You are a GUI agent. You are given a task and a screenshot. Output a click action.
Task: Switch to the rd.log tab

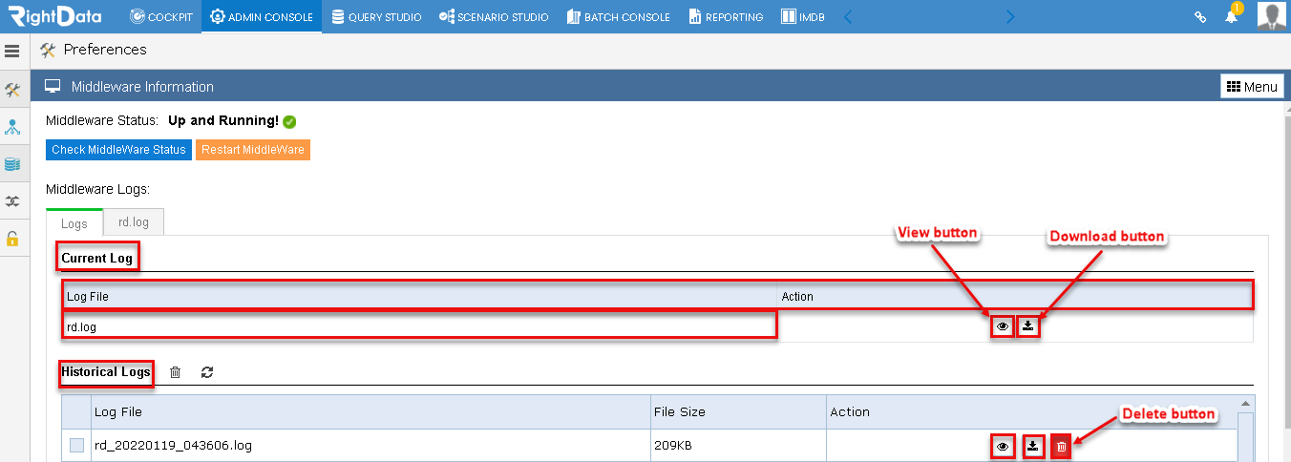134,221
